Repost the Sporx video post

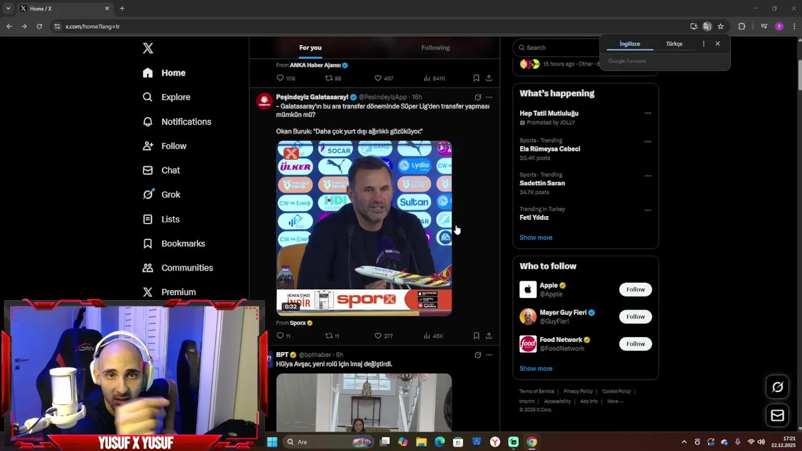pyautogui.click(x=332, y=336)
